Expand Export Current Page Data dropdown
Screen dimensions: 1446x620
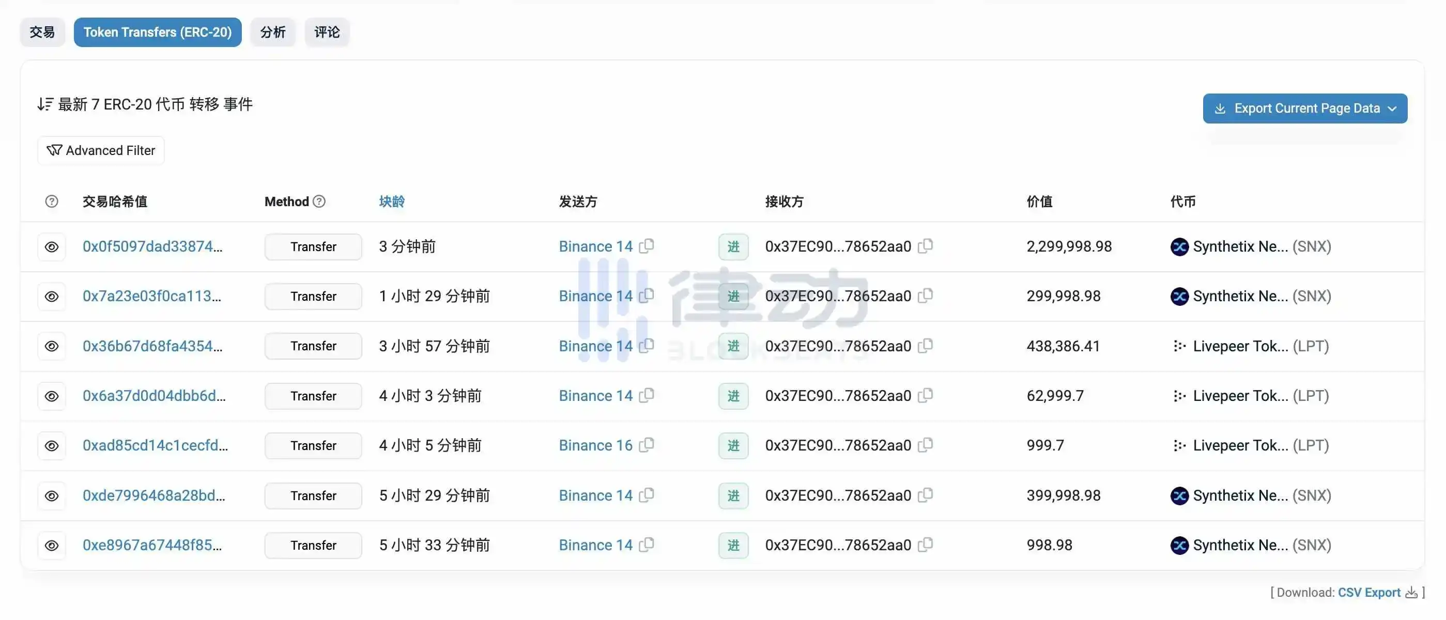coord(1304,109)
